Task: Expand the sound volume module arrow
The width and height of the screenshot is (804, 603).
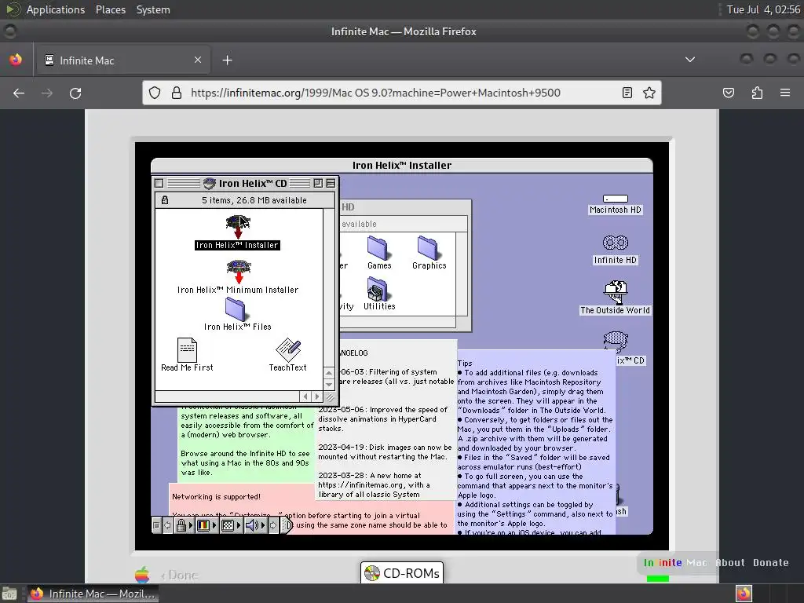Action: tap(263, 525)
